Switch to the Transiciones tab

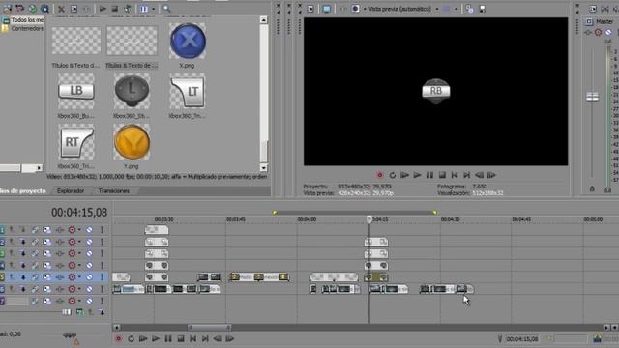click(114, 191)
